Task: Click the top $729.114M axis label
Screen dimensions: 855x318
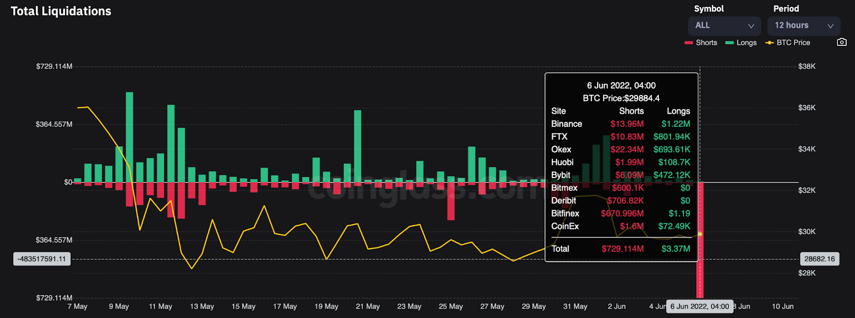Action: [54, 66]
